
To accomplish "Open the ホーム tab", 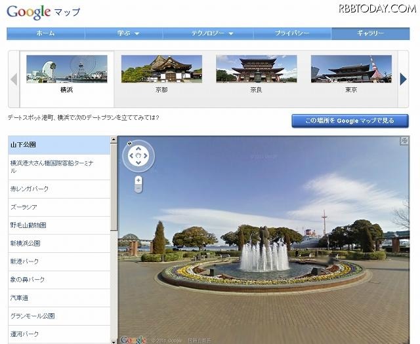I will [46, 33].
